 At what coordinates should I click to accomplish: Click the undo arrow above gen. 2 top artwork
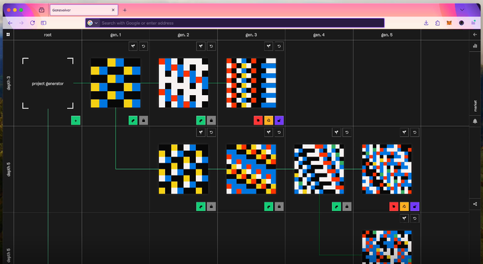211,46
